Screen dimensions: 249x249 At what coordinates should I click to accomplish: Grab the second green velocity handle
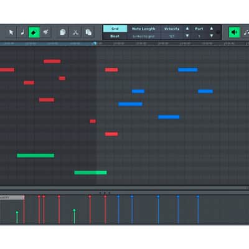(x=74, y=210)
